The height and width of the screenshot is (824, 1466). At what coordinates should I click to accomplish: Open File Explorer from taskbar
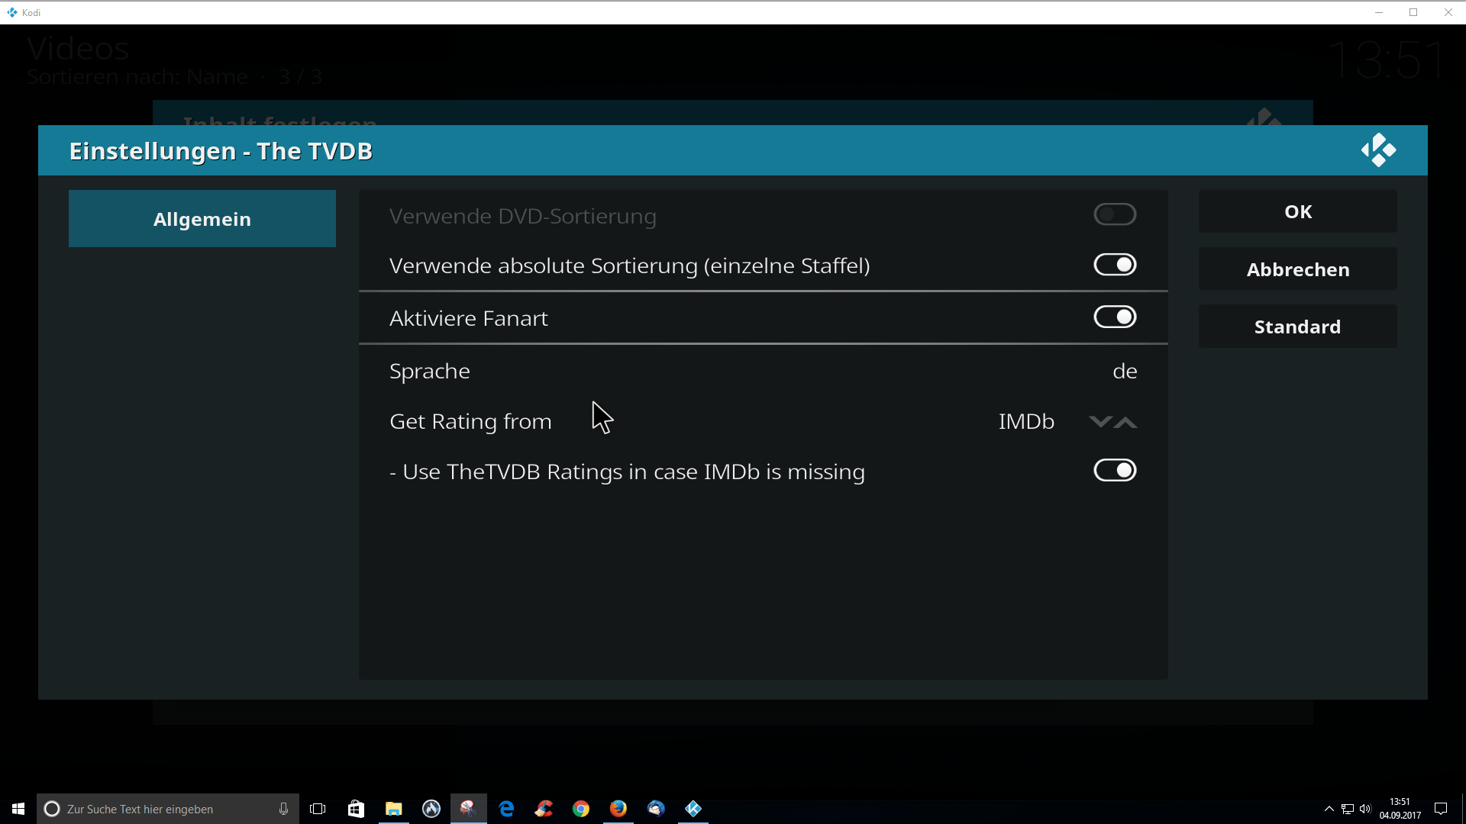click(x=393, y=809)
